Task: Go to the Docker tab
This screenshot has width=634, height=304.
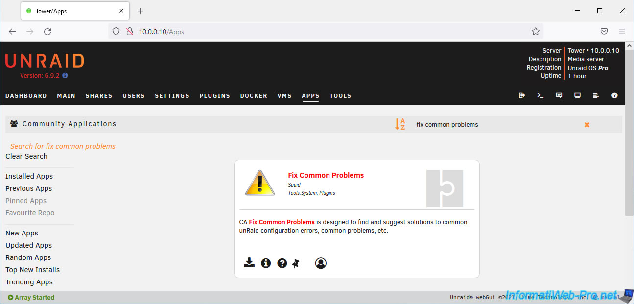Action: click(x=254, y=96)
